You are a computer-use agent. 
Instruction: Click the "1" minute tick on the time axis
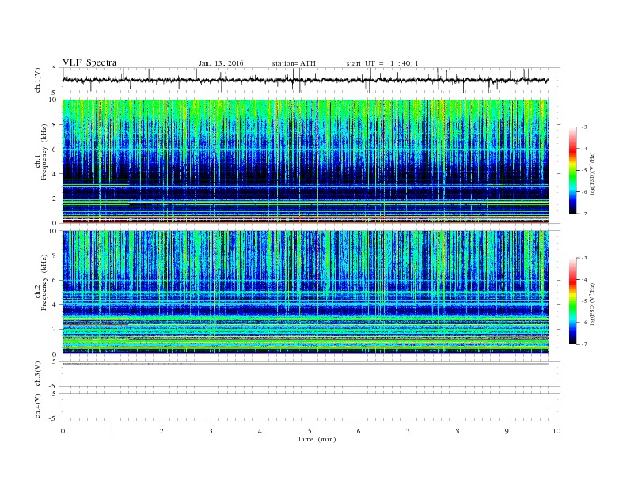tap(112, 431)
